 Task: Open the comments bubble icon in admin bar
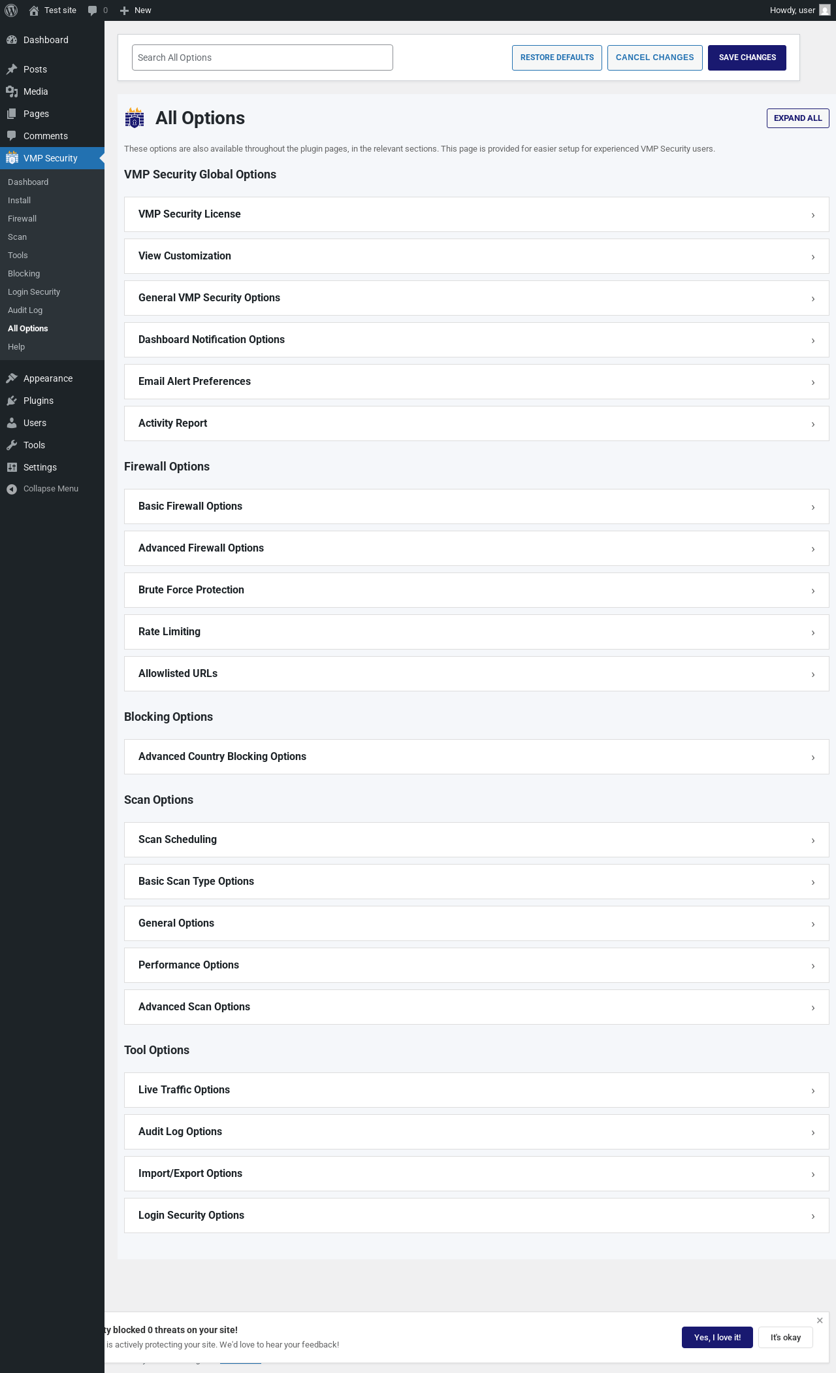pyautogui.click(x=92, y=10)
